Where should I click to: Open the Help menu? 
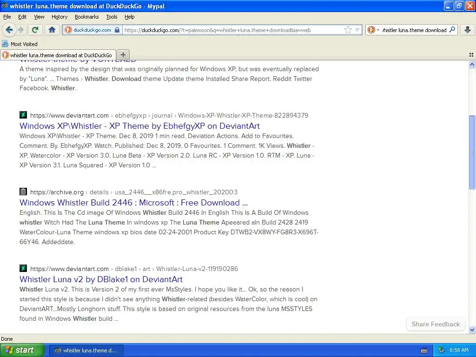129,17
